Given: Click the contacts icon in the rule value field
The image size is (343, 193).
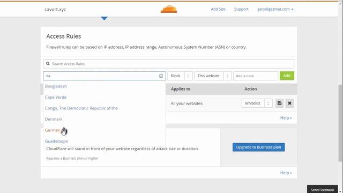Looking at the screenshot, I should click(x=161, y=76).
